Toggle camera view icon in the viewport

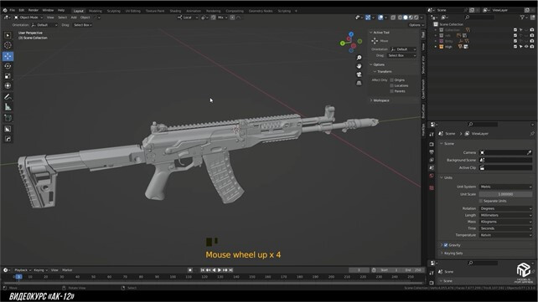point(359,74)
